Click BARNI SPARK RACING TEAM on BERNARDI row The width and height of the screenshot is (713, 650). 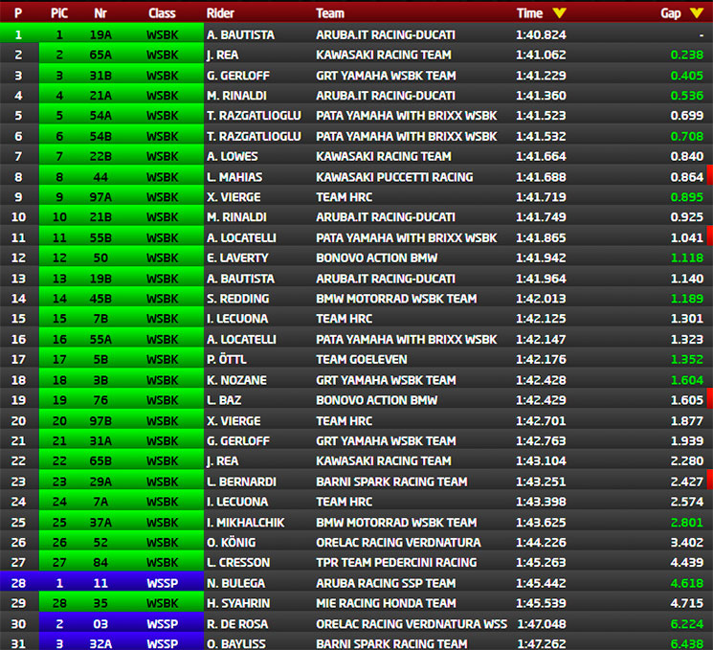[x=391, y=482]
